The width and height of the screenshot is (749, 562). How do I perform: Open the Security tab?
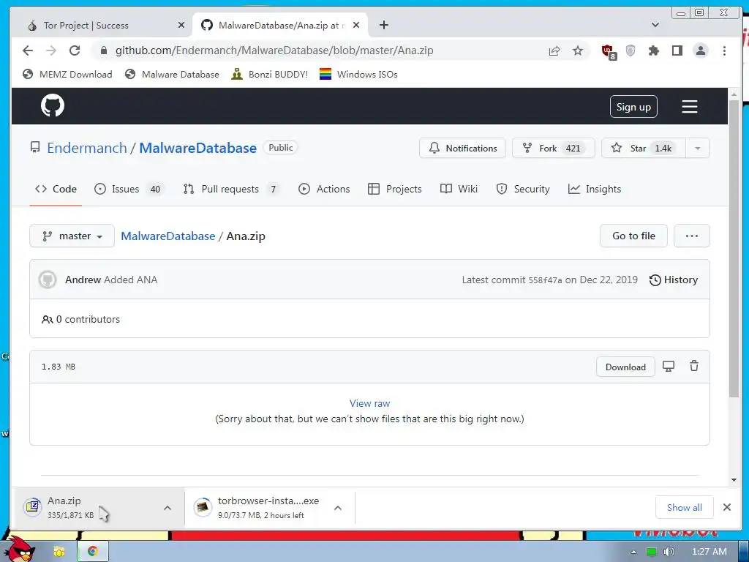click(523, 189)
